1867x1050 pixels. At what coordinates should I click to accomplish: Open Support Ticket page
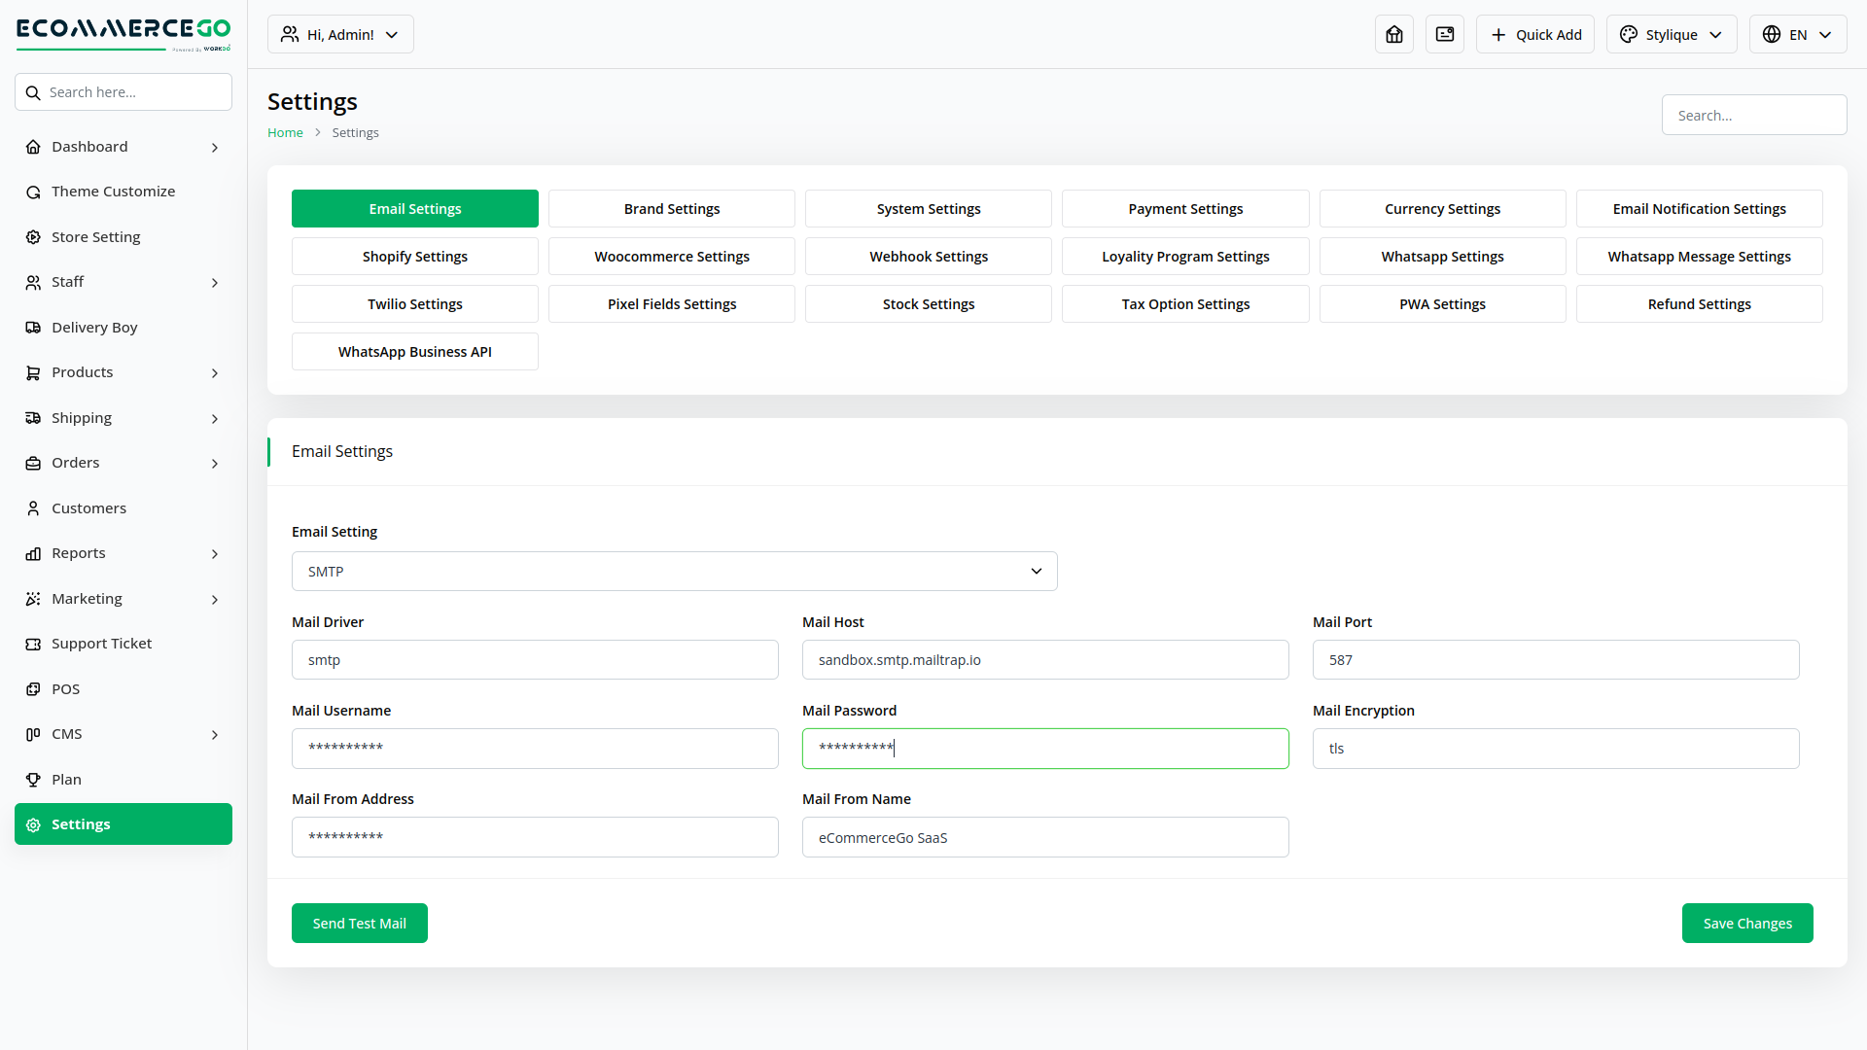(101, 644)
